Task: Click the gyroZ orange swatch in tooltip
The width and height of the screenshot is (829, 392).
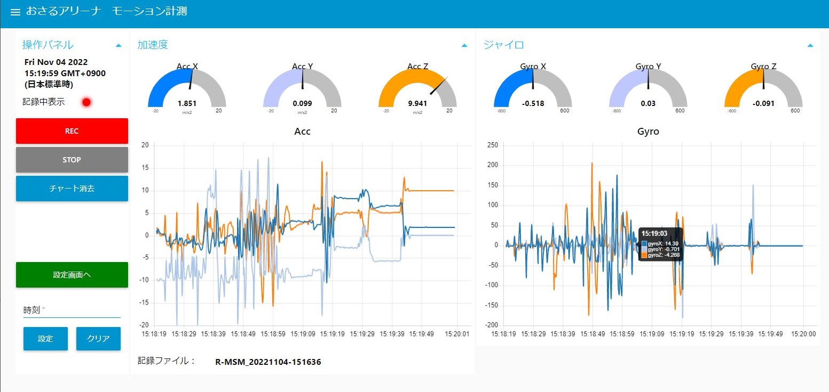Action: [x=644, y=255]
